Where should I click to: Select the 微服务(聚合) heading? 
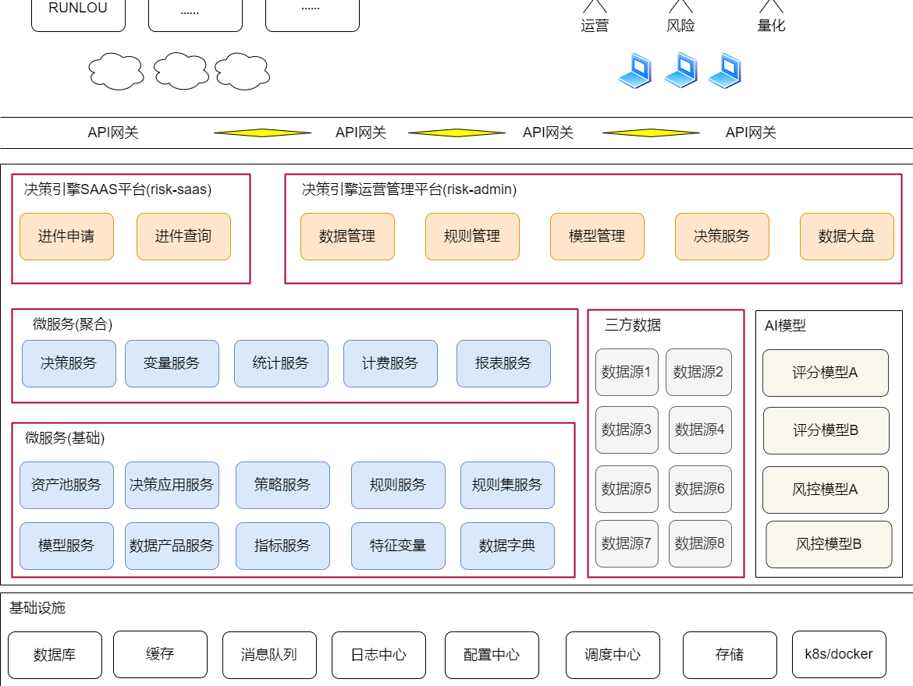73,324
